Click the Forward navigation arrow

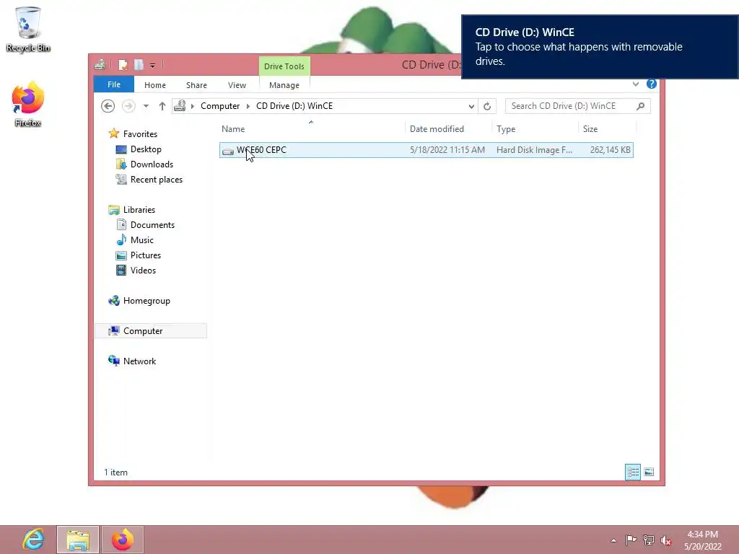tap(128, 106)
